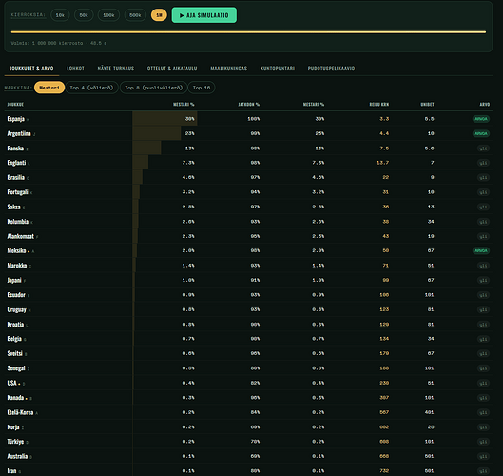Image resolution: width=503 pixels, height=476 pixels.
Task: Filter market by Top 8 (puolivälierä)
Action: (x=153, y=88)
